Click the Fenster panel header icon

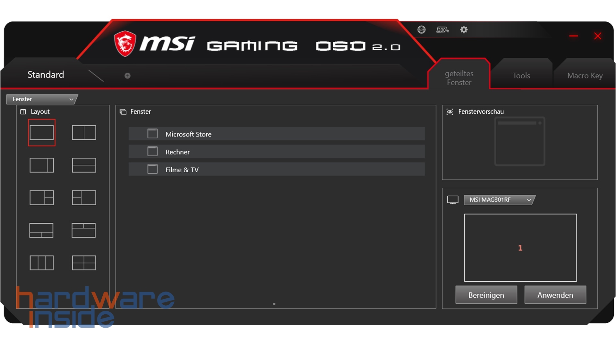pos(123,112)
